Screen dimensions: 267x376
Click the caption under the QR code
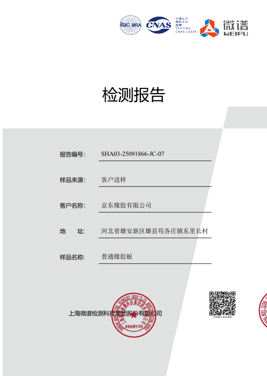[222, 317]
